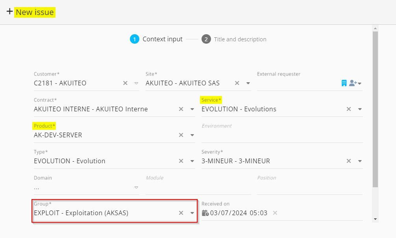Viewport: 396px width, 238px height.
Task: Expand the Type dropdown arrow
Action: 192,161
